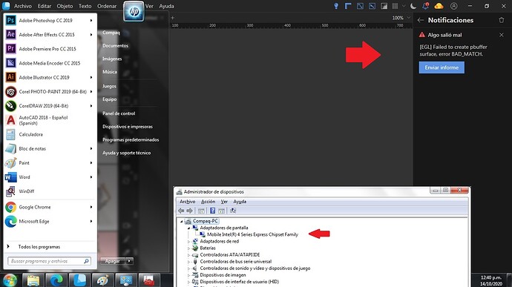Viewport: 512px width, 287px height.
Task: Open Dispositivos e impresoras
Action: click(128, 127)
